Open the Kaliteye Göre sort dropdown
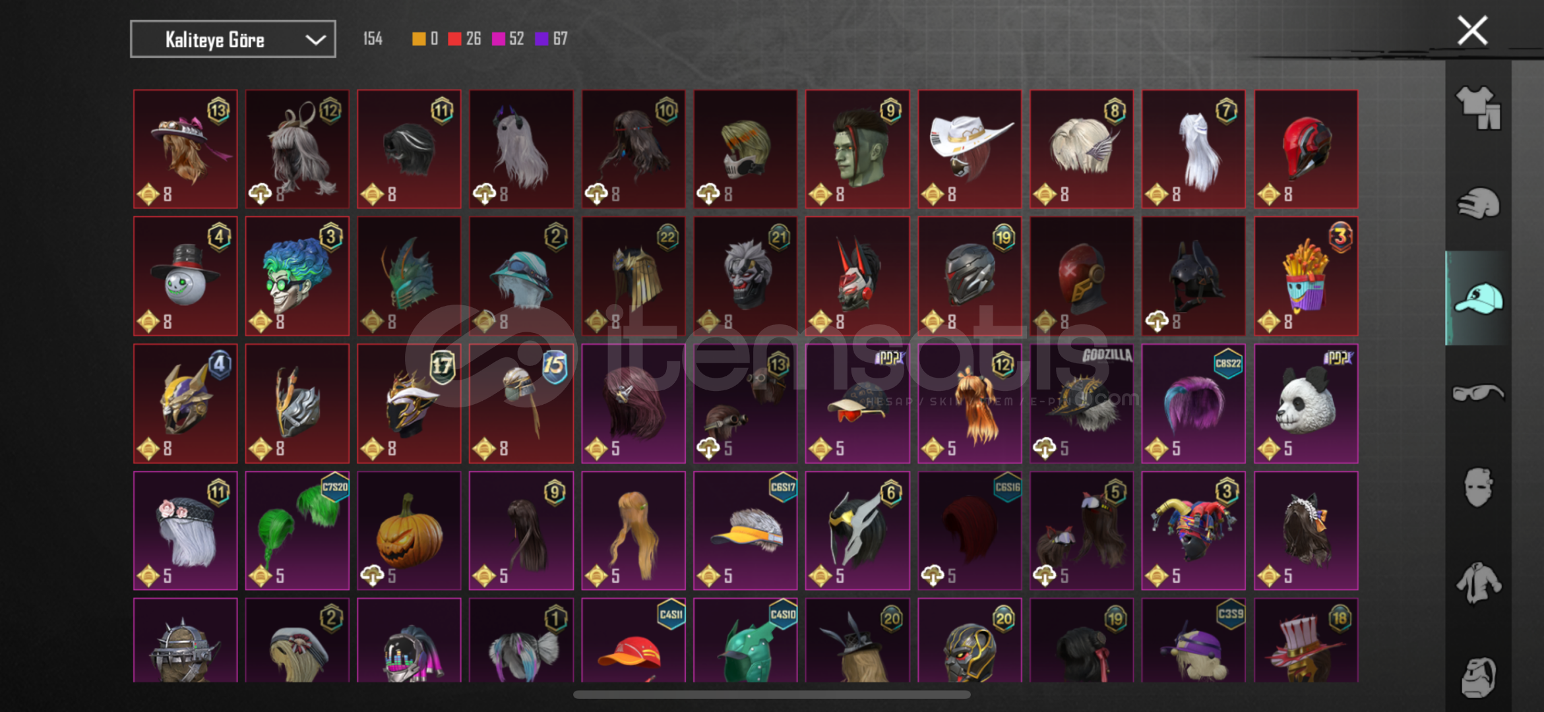This screenshot has width=1544, height=712. coord(233,39)
